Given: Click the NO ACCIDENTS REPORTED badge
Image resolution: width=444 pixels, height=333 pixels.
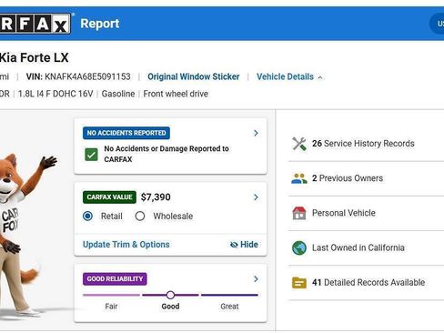Looking at the screenshot, I should pyautogui.click(x=126, y=133).
